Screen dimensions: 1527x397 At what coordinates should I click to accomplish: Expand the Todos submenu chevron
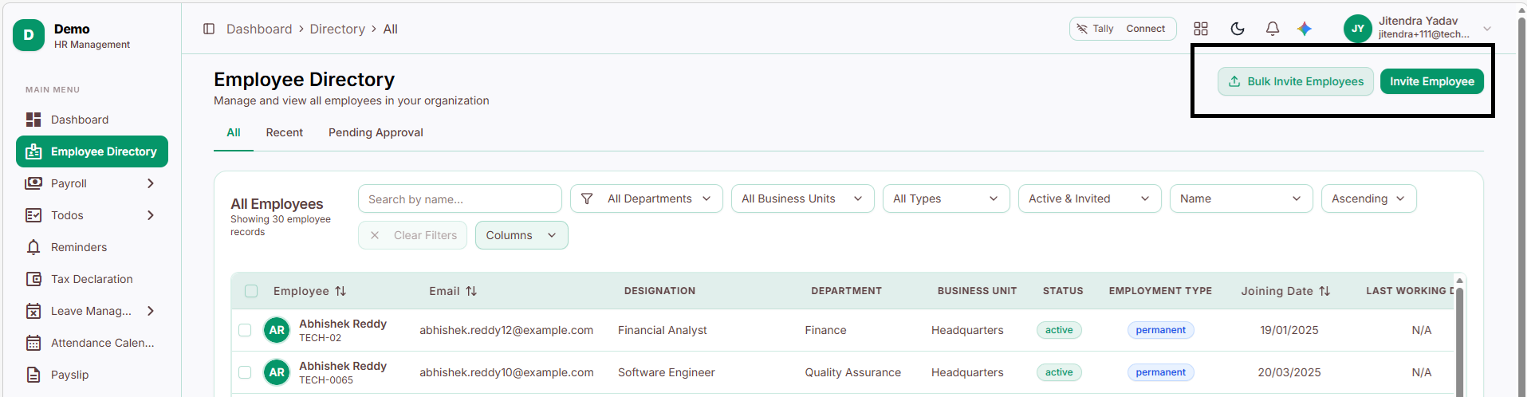coord(151,215)
